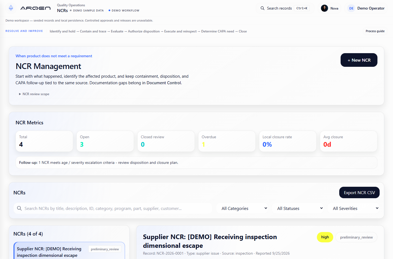Click the DEMO WORKFLOW label

(x=126, y=11)
